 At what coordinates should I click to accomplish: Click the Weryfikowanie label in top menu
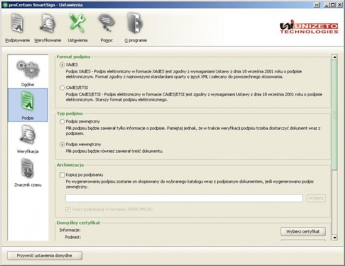[48, 40]
